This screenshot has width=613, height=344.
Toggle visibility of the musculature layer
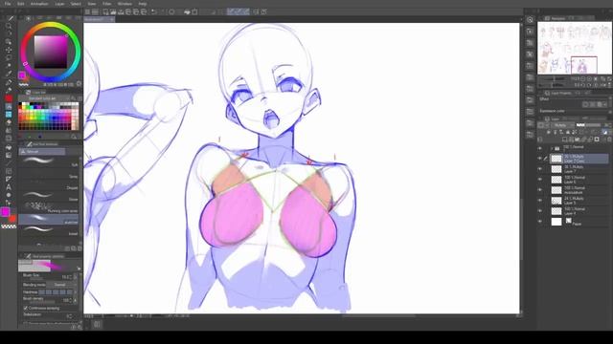tap(540, 190)
